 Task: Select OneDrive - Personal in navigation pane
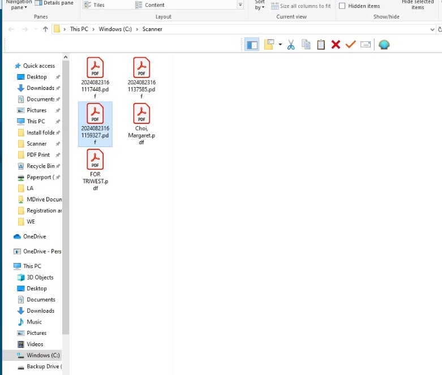click(37, 251)
